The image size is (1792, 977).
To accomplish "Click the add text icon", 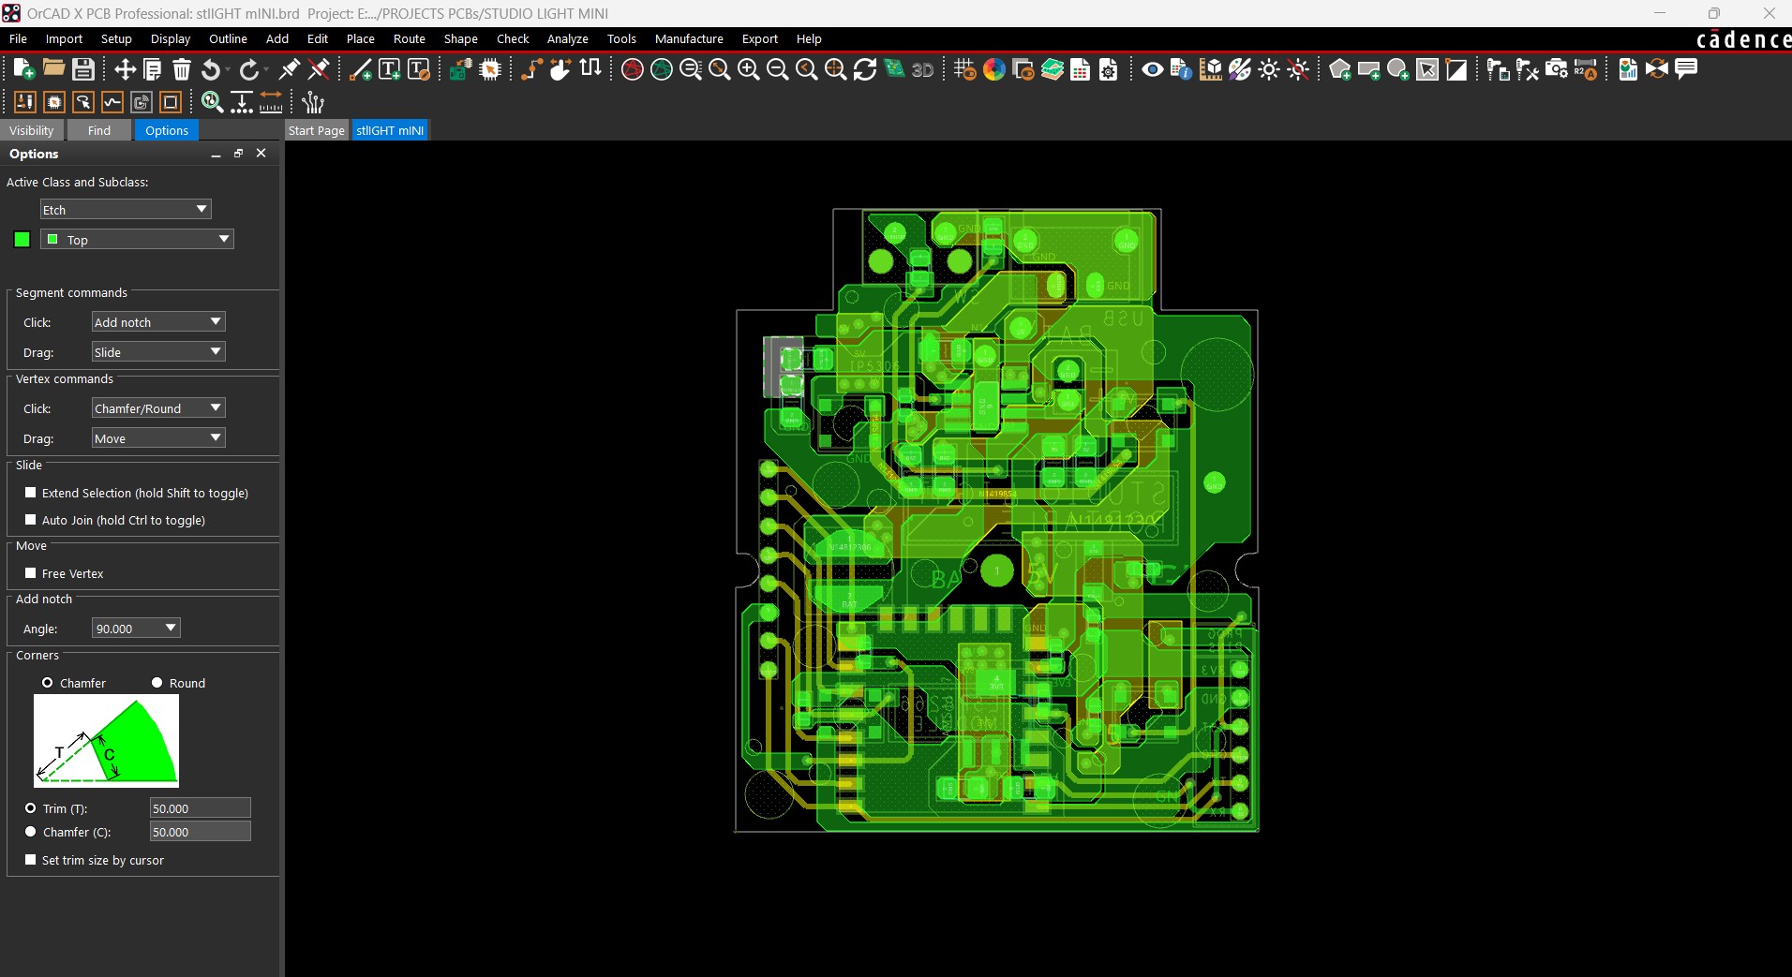I will pyautogui.click(x=389, y=69).
